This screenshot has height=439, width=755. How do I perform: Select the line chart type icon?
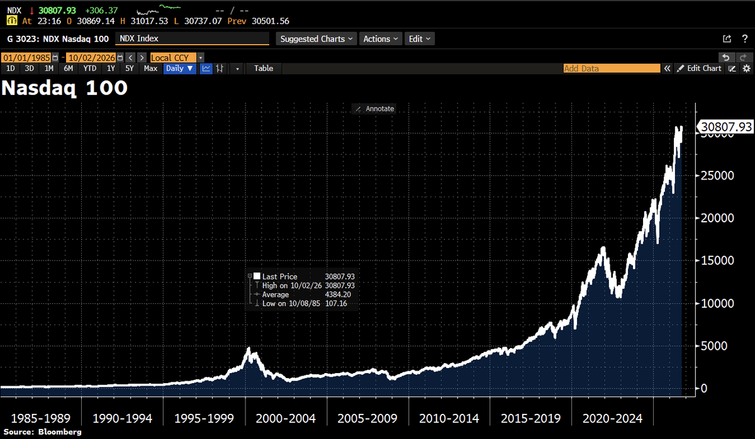tap(206, 68)
